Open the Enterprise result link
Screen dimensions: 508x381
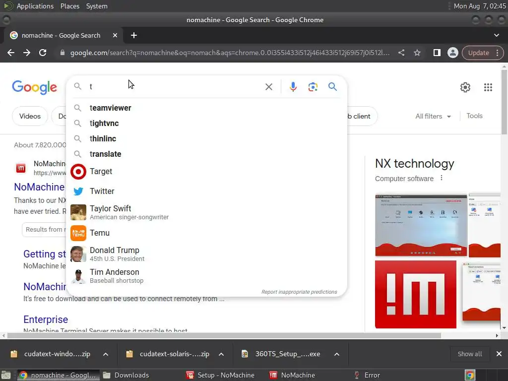click(x=46, y=319)
